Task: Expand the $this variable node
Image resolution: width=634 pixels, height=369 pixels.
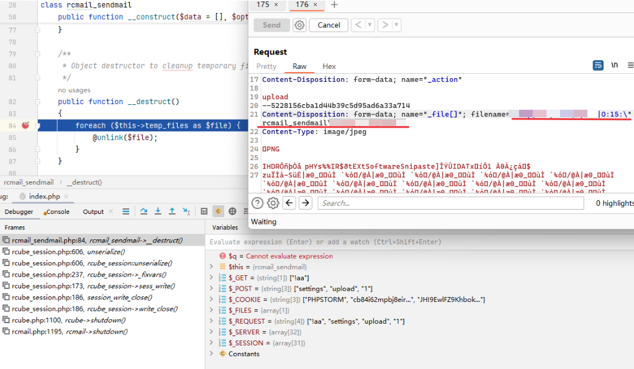Action: 212,267
